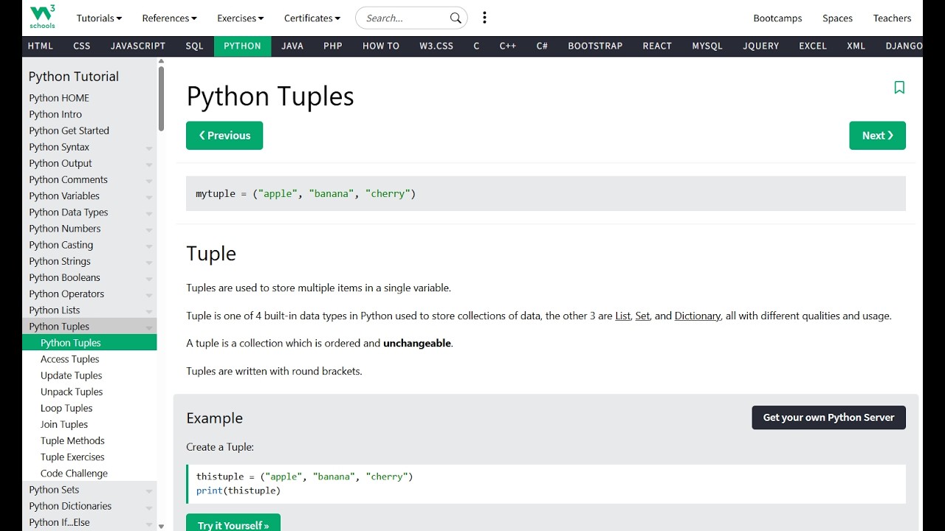945x531 pixels.
Task: Click Get your own Python Server
Action: pos(828,417)
